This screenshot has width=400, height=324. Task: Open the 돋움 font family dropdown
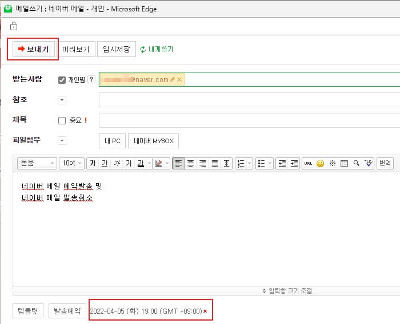coord(37,163)
